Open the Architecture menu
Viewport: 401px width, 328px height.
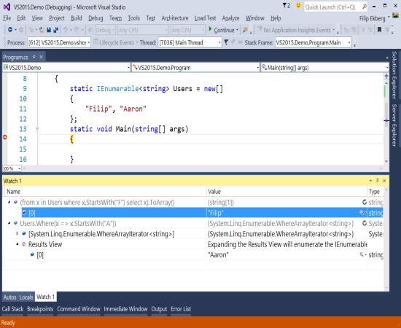coord(175,18)
